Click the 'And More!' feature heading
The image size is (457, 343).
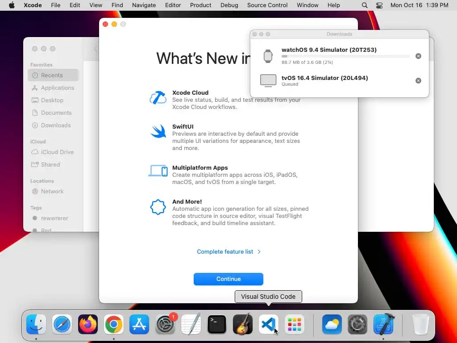point(187,201)
